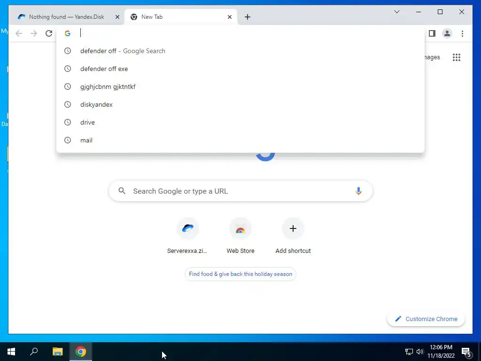Open volume tray icon
This screenshot has height=361, width=481.
click(x=419, y=352)
